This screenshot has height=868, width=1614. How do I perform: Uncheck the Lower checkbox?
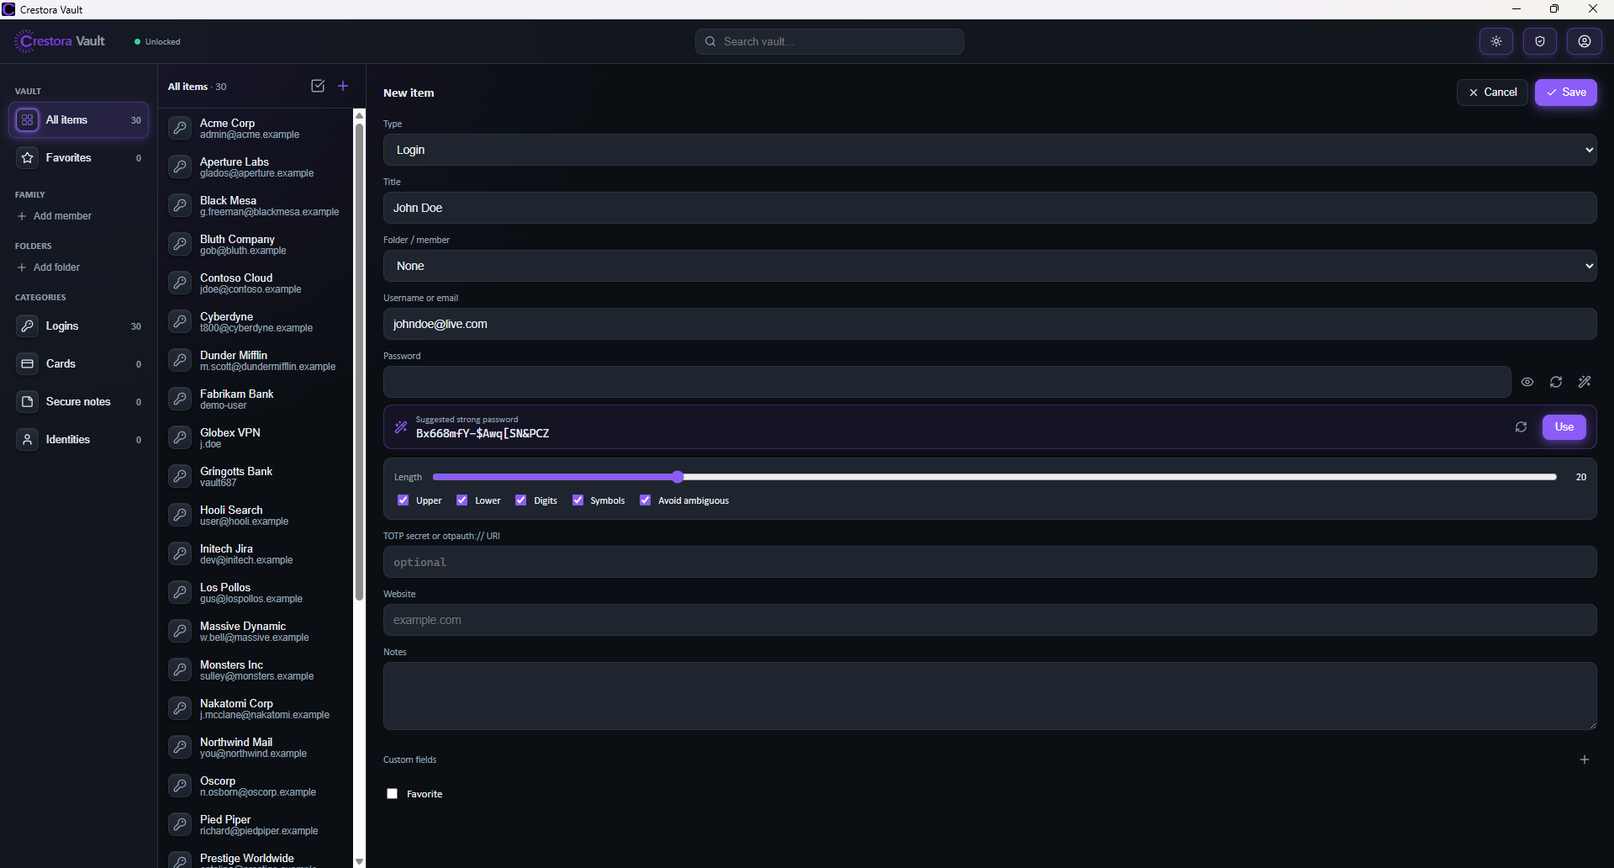click(462, 500)
